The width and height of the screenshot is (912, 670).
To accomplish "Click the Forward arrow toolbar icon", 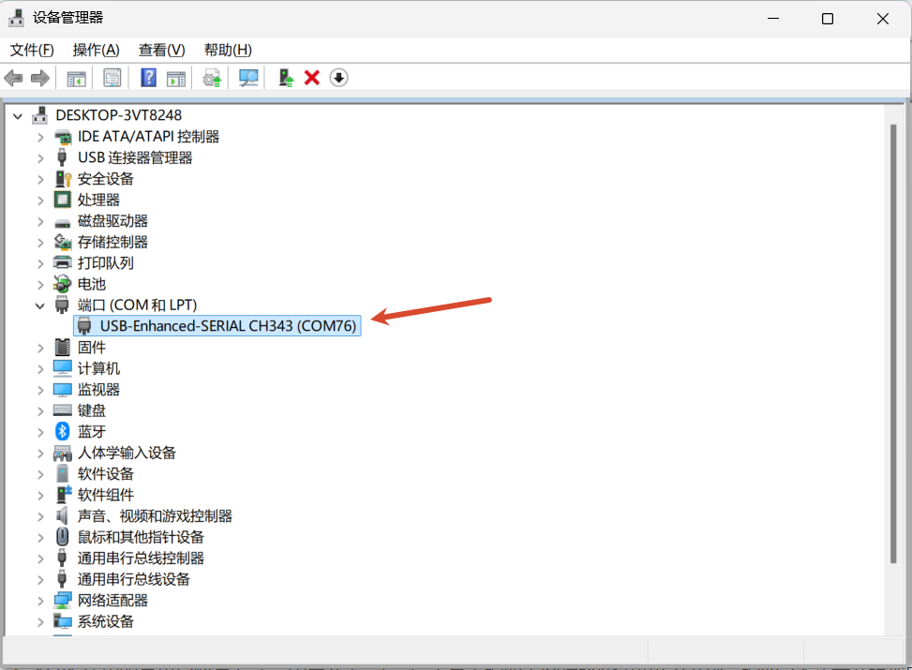I will point(40,78).
